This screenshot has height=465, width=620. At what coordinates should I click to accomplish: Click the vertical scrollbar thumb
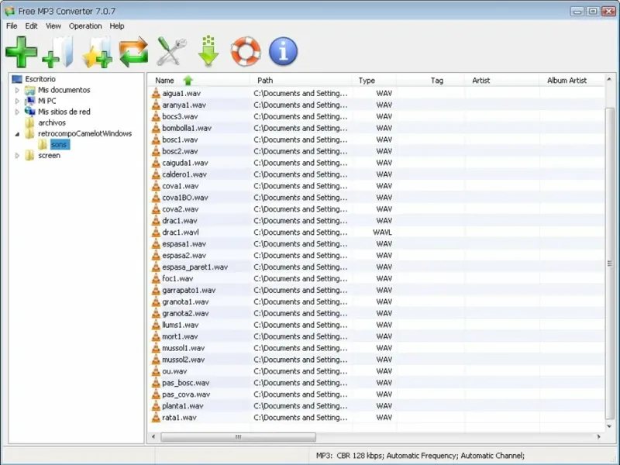[609, 263]
